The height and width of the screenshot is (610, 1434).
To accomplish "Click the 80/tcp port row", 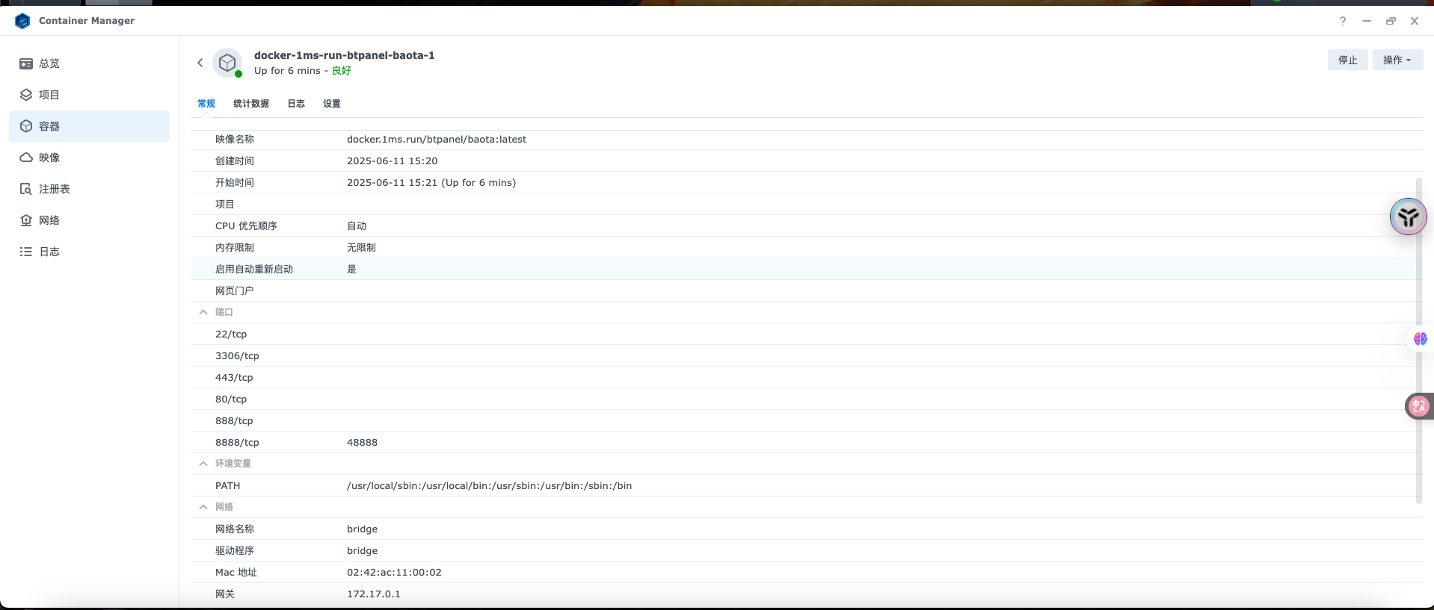I will 807,399.
